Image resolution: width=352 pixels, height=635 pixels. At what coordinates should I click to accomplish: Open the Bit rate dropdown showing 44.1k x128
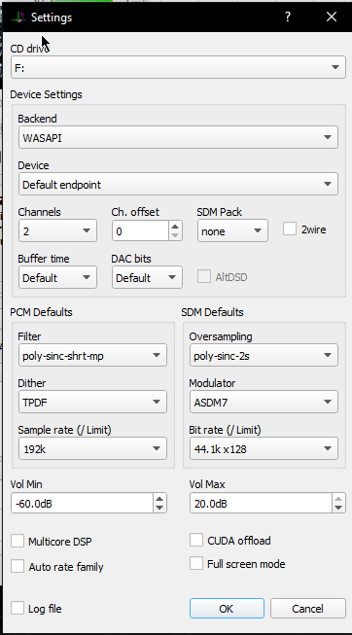(x=264, y=448)
